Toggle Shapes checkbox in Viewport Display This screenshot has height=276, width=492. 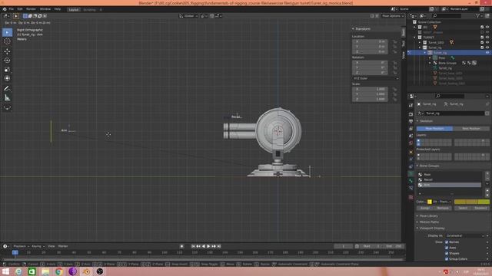point(447,254)
